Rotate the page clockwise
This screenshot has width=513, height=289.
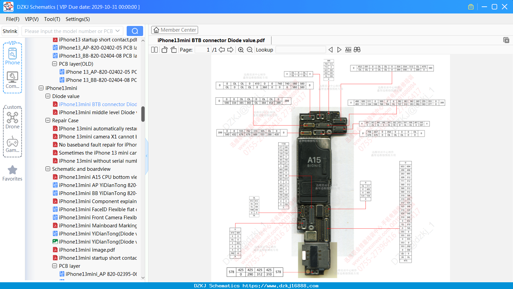coord(173,50)
